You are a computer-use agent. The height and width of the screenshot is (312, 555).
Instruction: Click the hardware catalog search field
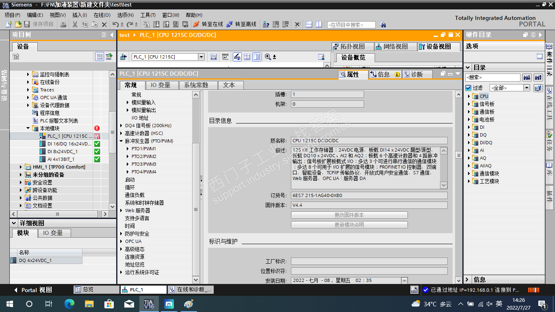pos(492,77)
